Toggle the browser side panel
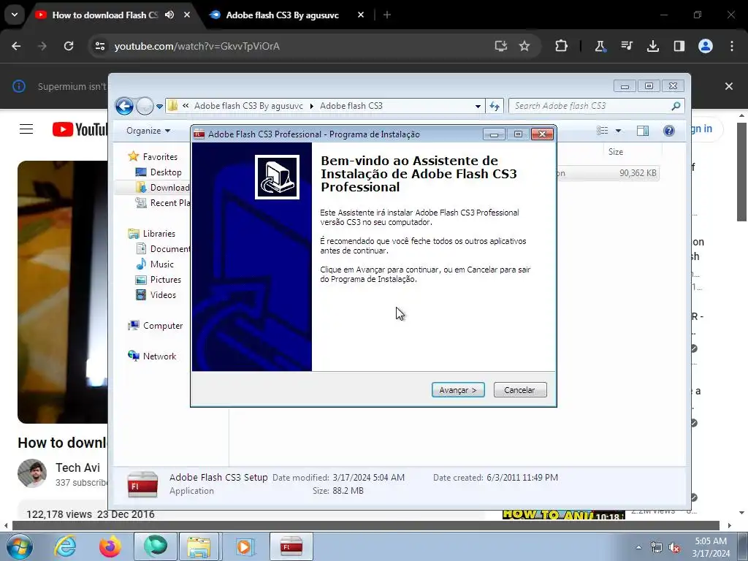This screenshot has height=561, width=748. (x=679, y=46)
